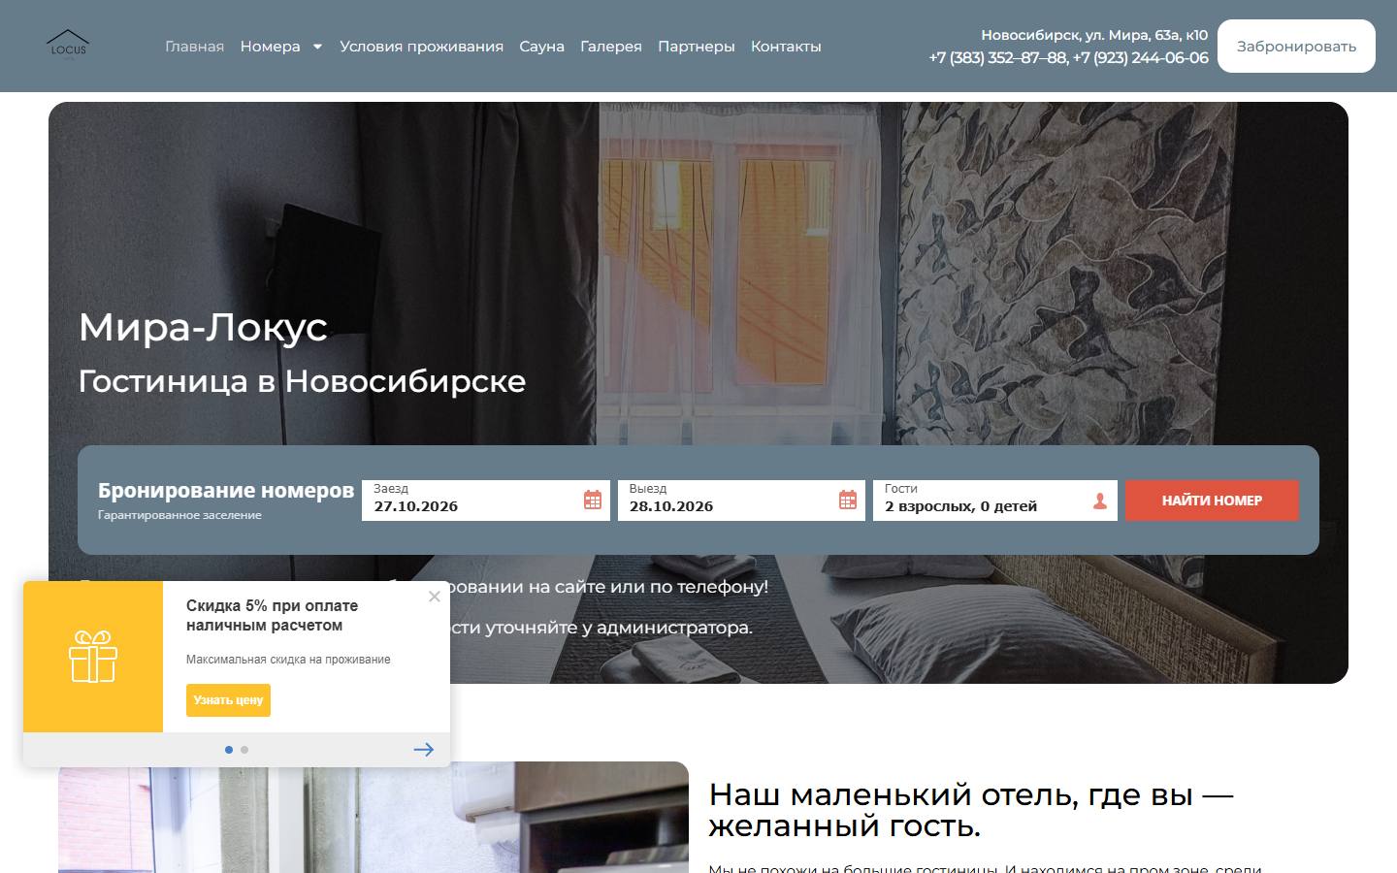Click the Скидка 5% promo title

273,616
